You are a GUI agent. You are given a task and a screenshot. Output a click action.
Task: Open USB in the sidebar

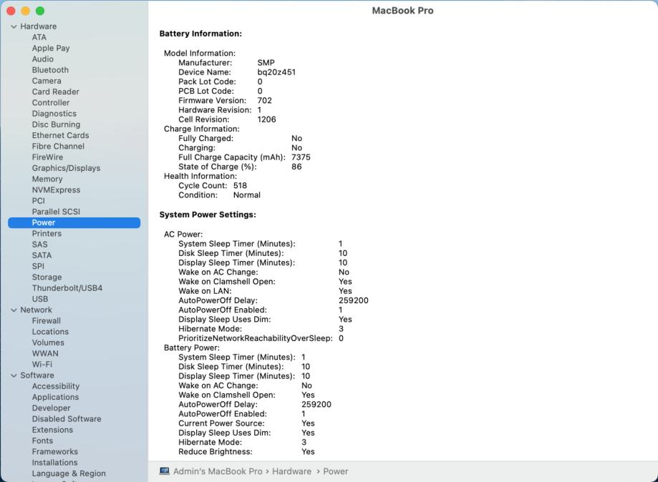pos(40,299)
